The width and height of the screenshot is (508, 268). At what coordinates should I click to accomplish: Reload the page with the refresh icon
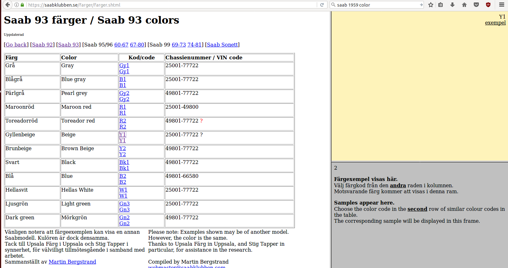click(322, 5)
